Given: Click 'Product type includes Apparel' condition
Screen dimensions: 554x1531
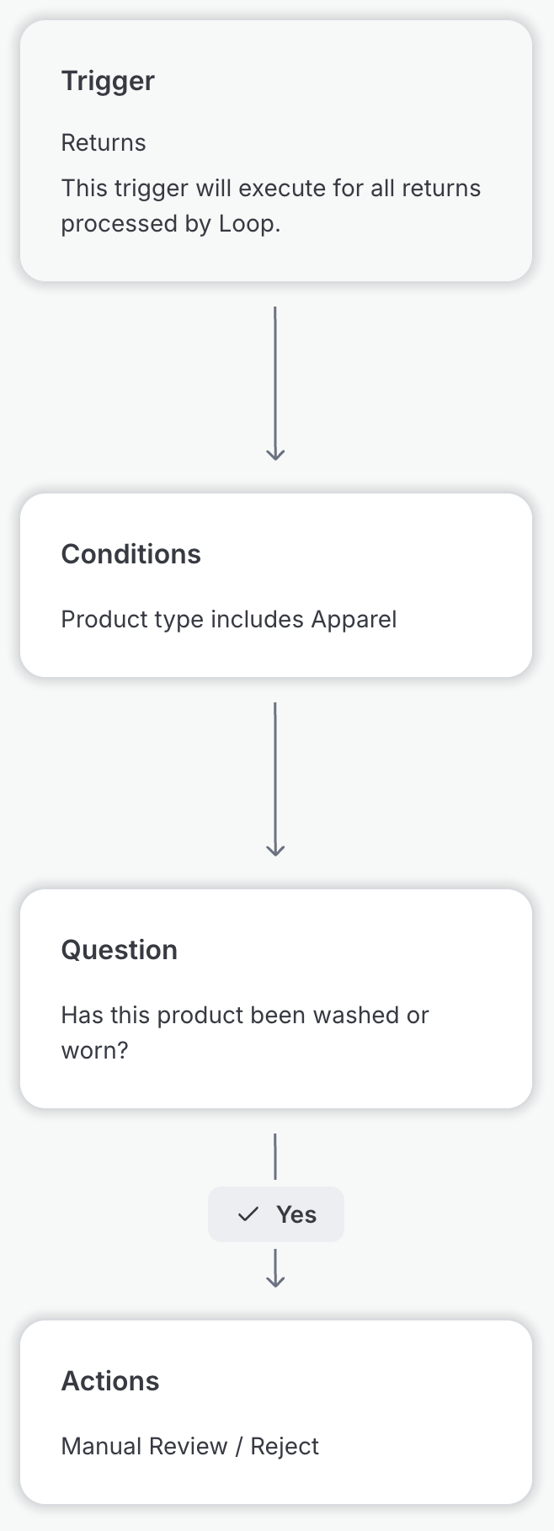Looking at the screenshot, I should pyautogui.click(x=228, y=619).
